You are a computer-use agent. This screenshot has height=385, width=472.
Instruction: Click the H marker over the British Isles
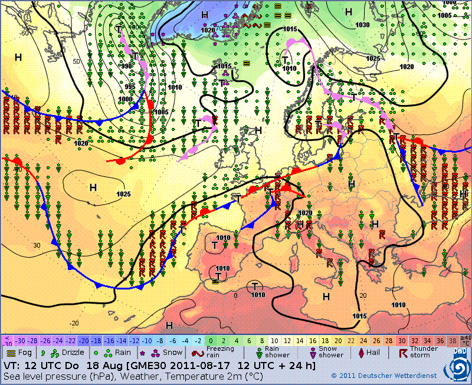click(258, 130)
